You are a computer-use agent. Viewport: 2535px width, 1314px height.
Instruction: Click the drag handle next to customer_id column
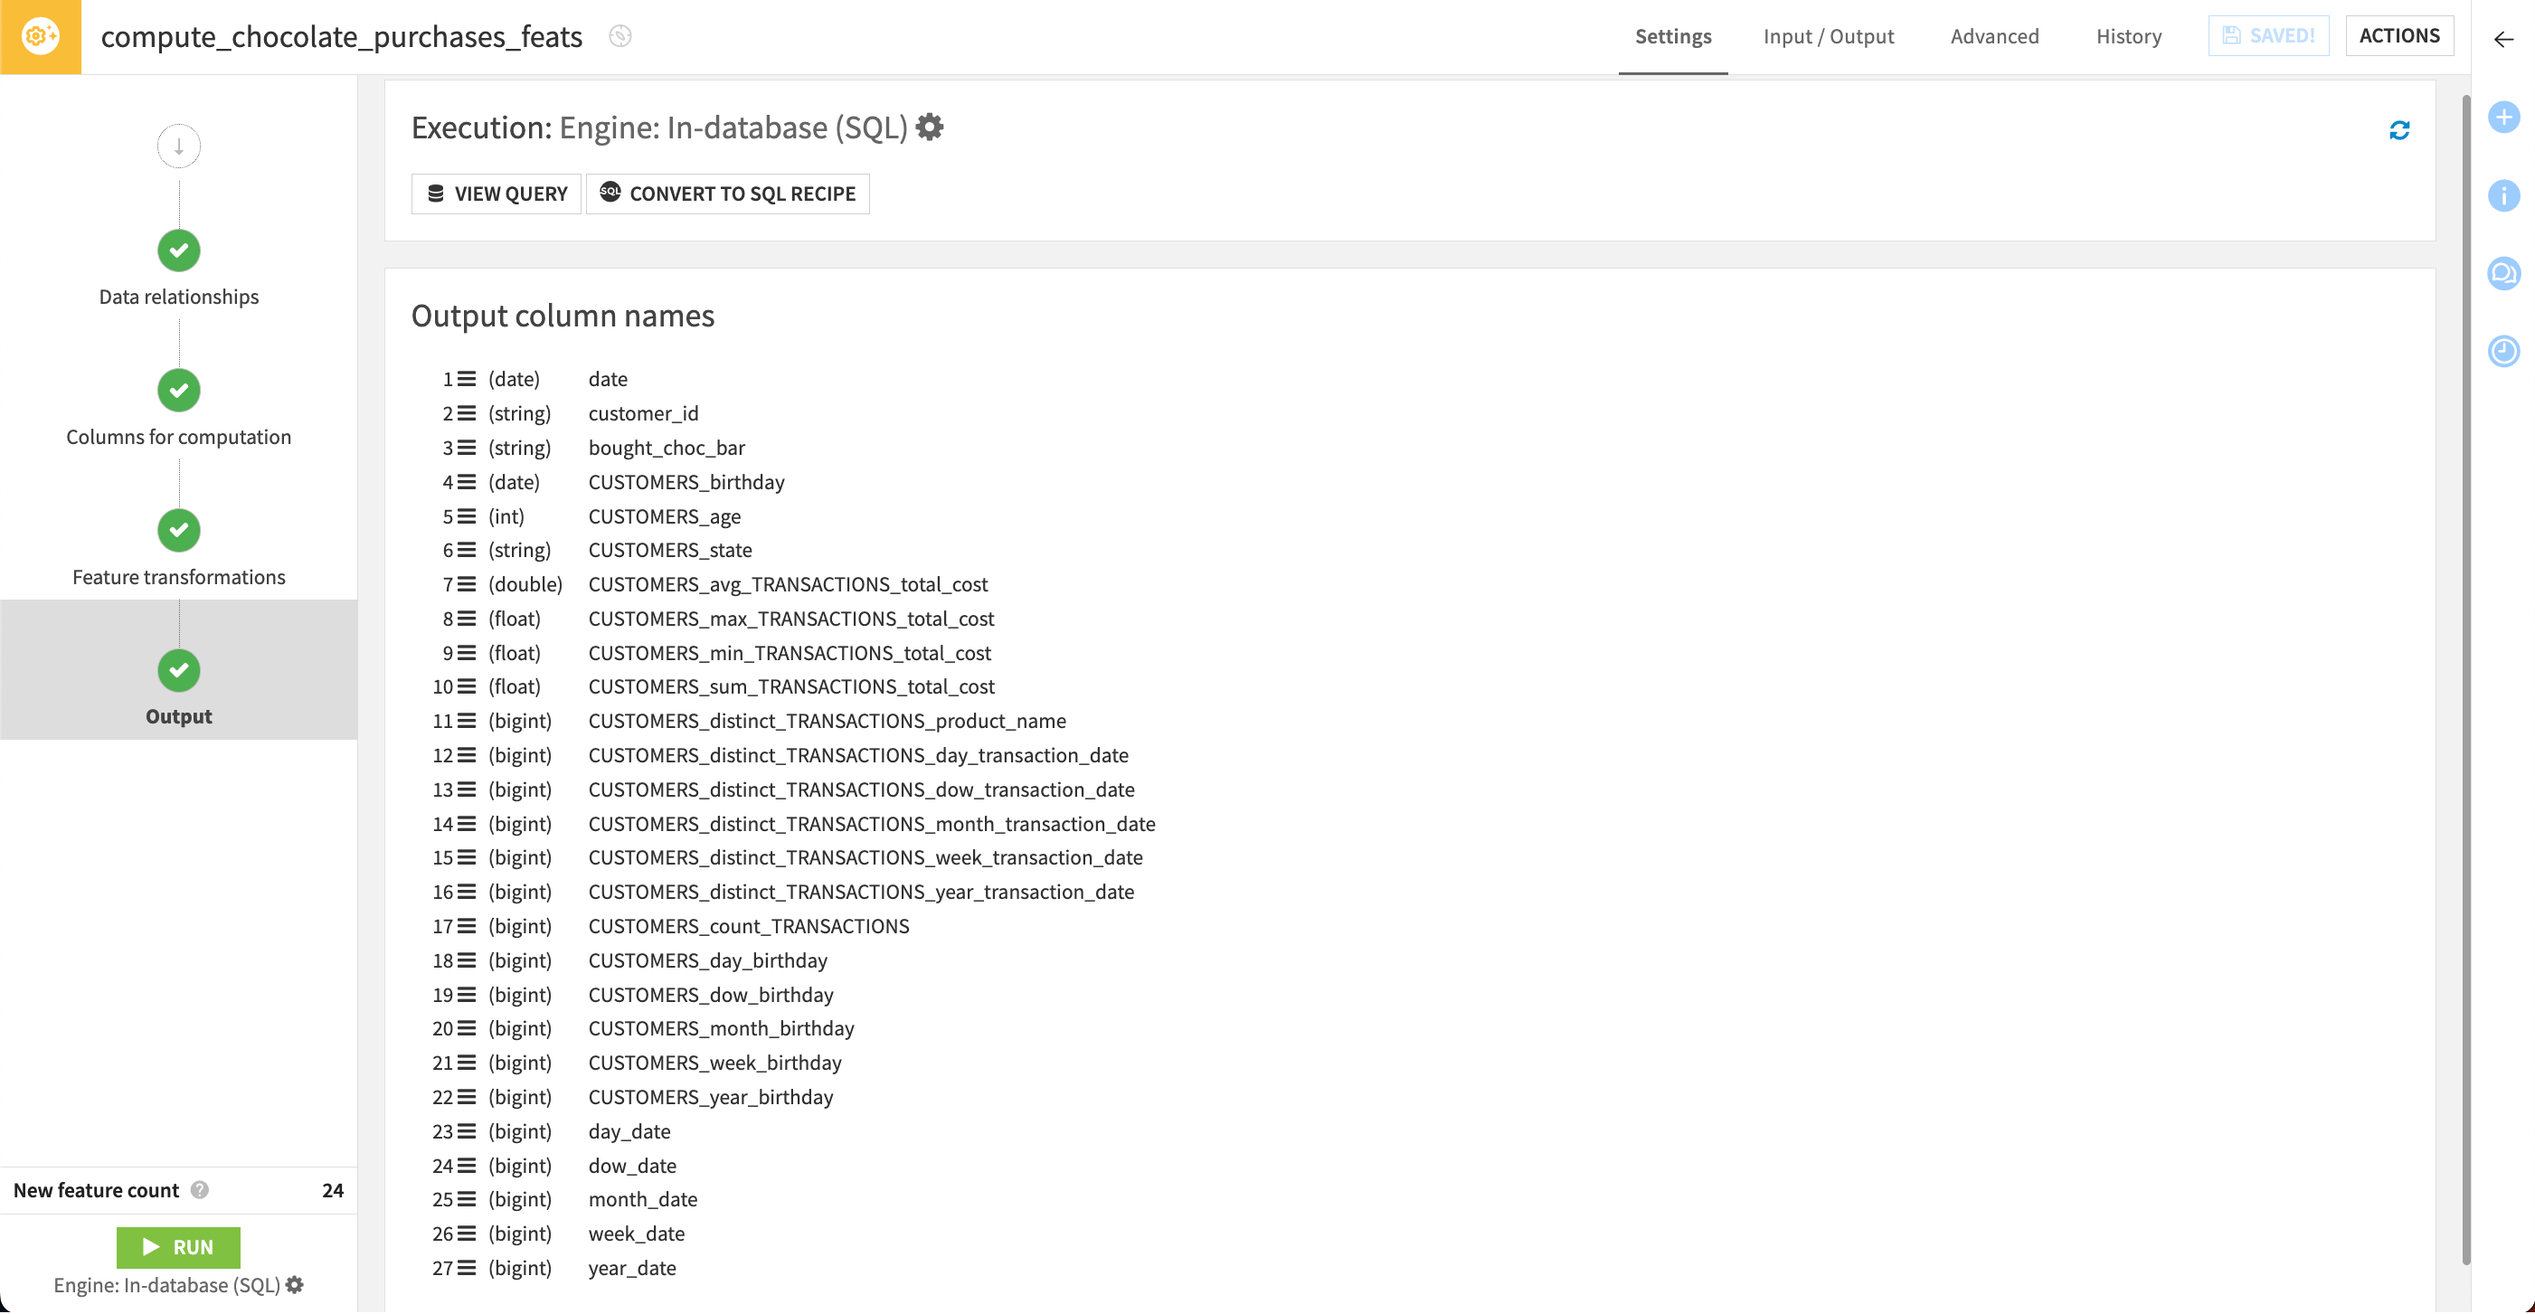click(468, 412)
